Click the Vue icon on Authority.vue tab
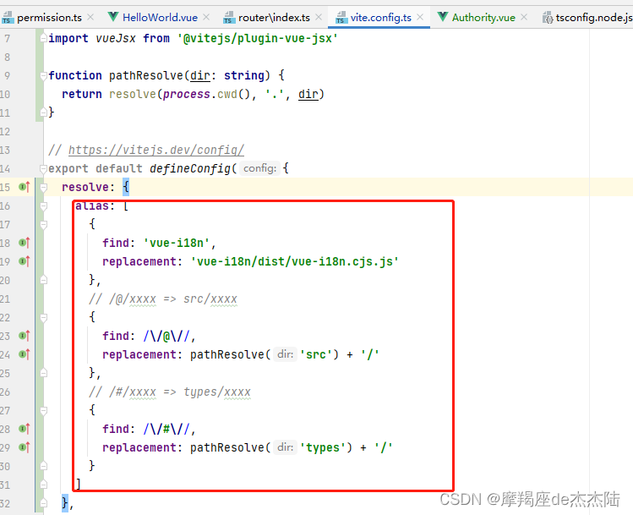The image size is (633, 515). coord(443,17)
